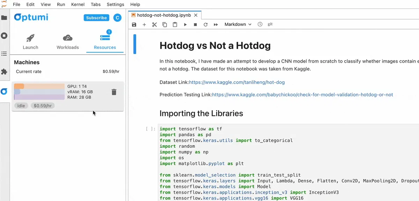The width and height of the screenshot is (419, 201).
Task: Select the Optumi sidebar icon
Action: (4, 92)
